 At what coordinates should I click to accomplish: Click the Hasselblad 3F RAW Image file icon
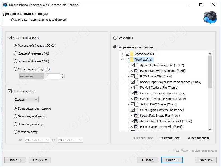137,71
